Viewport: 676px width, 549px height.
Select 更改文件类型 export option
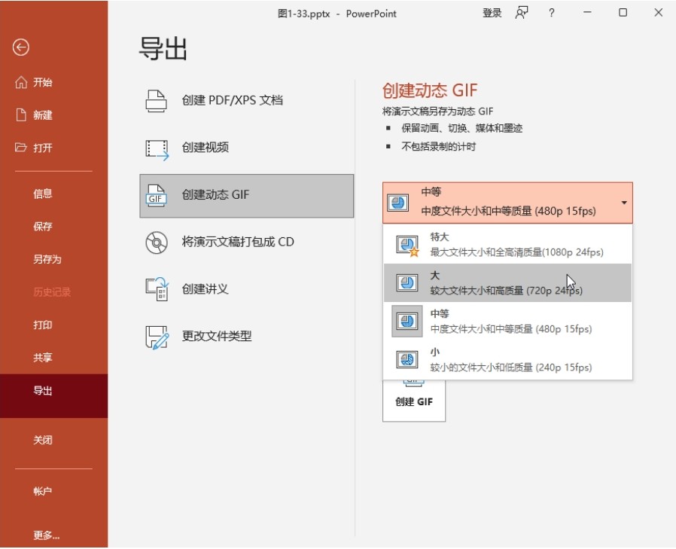pos(247,337)
